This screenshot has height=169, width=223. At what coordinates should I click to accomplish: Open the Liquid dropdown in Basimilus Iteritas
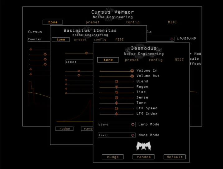(x=79, y=62)
